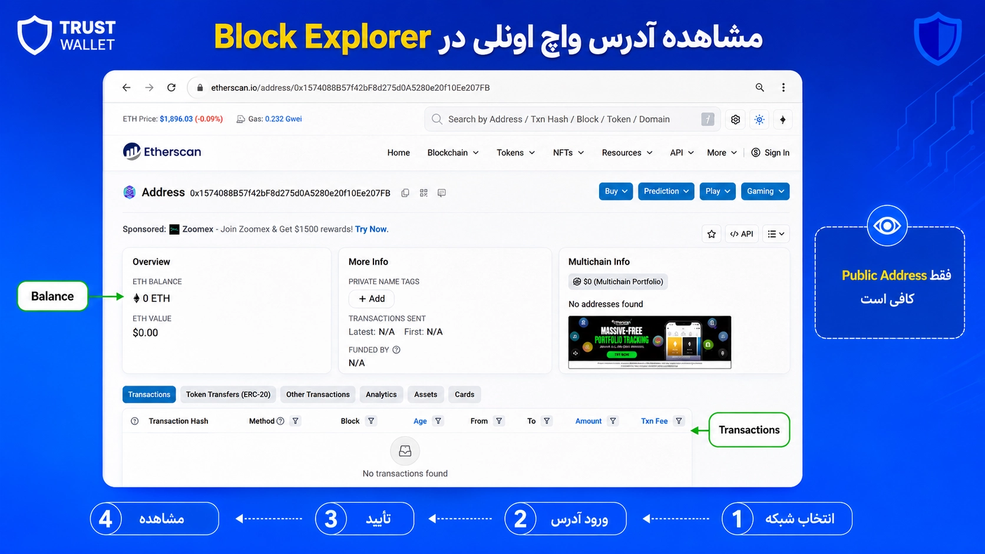This screenshot has height=554, width=985.
Task: Click the address chat comment icon
Action: tap(442, 193)
